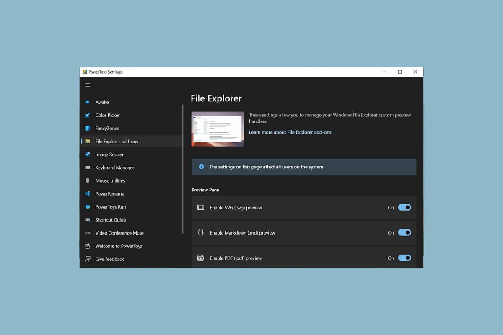The image size is (503, 335).
Task: Select File Explorer add-ons in sidebar
Action: (117, 142)
